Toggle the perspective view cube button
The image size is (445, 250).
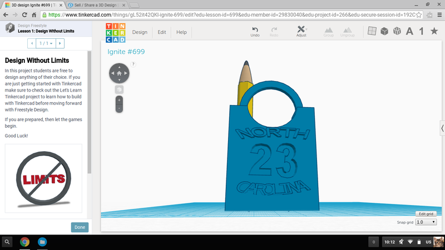[119, 89]
